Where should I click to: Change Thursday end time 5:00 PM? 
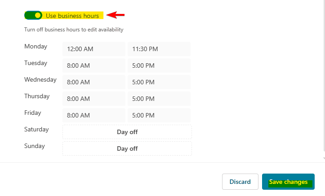click(159, 99)
